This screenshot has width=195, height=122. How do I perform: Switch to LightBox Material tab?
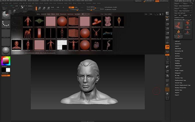coord(43,14)
